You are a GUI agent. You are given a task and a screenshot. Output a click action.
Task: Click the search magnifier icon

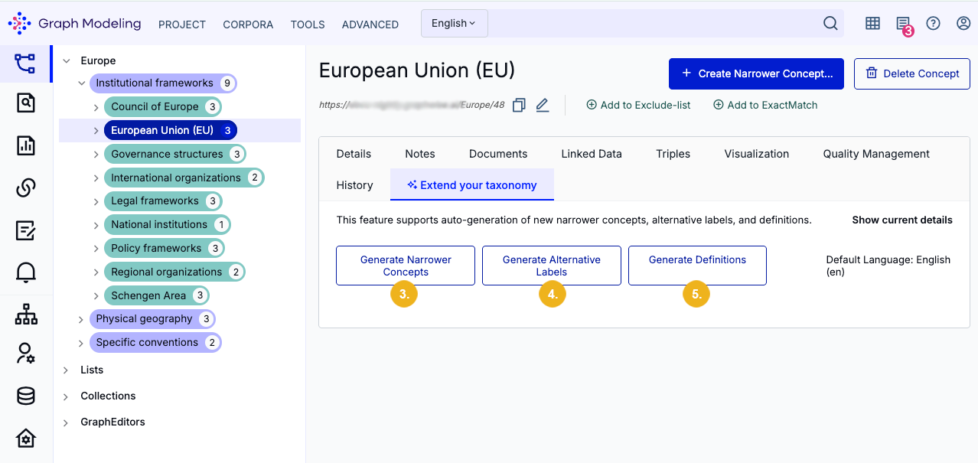tap(830, 24)
